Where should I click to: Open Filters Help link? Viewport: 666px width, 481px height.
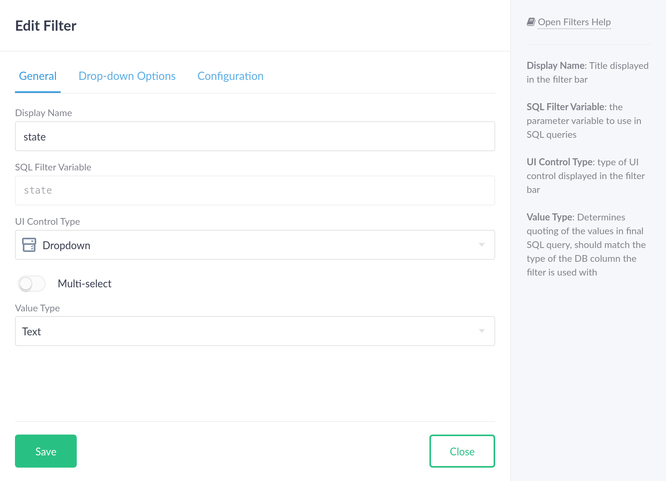point(574,22)
